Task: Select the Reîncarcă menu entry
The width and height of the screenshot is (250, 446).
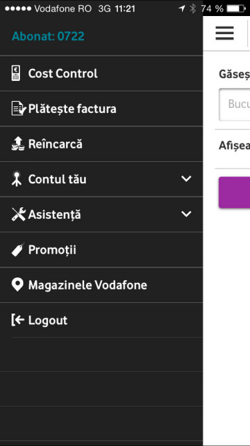Action: pos(101,144)
